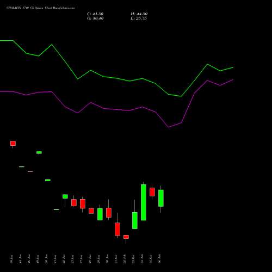Click the low value L: 25.75
The width and height of the screenshot is (272, 272).
click(x=139, y=18)
